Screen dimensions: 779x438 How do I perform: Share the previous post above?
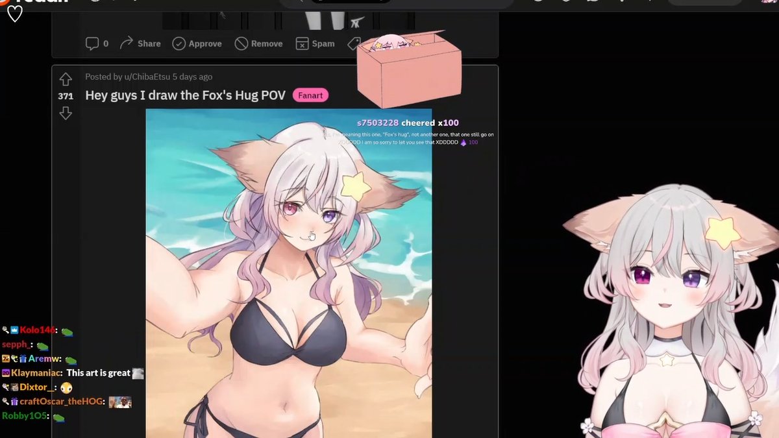click(140, 43)
